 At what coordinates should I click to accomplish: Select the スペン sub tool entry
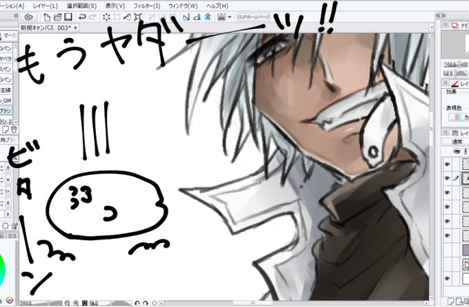coord(6,69)
